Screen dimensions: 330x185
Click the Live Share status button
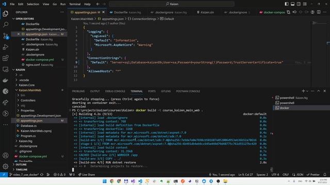pos(87,175)
